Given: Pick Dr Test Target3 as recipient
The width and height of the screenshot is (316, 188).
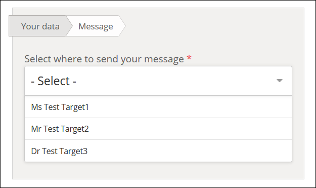Looking at the screenshot, I should [x=59, y=151].
